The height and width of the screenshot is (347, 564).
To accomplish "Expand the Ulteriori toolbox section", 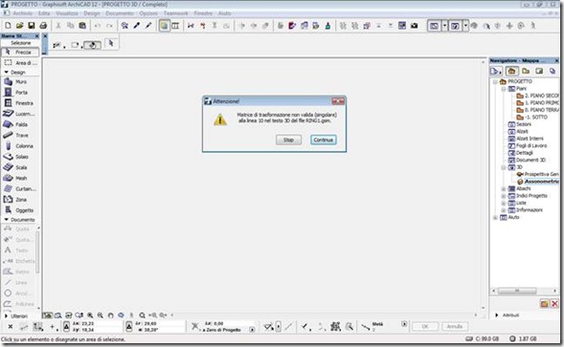I will tap(6, 316).
